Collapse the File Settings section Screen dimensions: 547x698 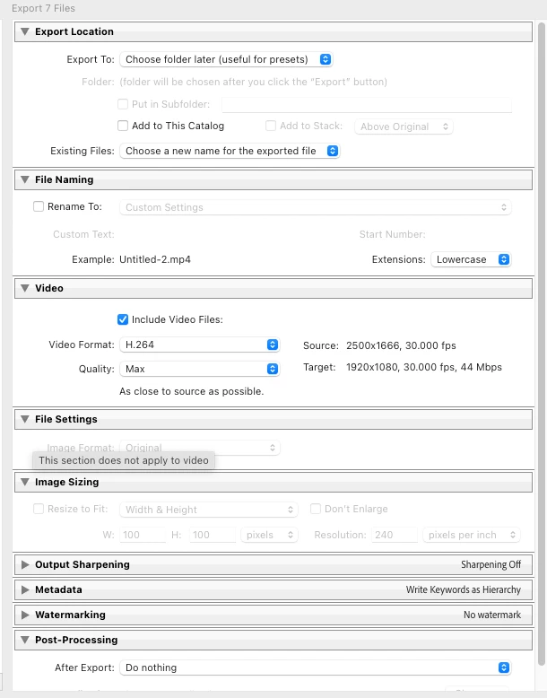[25, 419]
